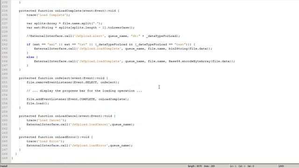Click line number 234 in the margin
The image size is (299, 168).
[5, 11]
